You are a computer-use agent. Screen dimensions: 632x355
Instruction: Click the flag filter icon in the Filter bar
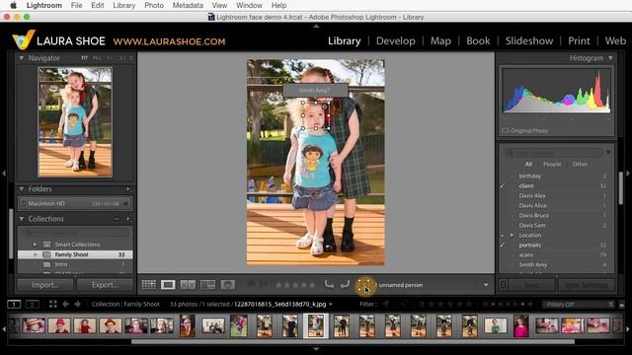coord(386,304)
